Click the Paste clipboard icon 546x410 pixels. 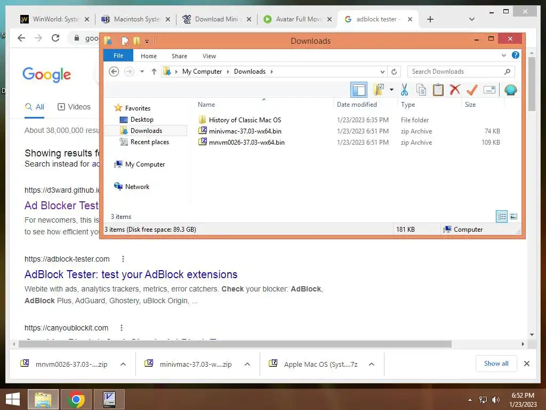tap(438, 90)
